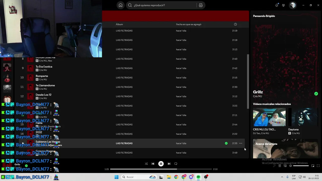The image size is (322, 181).
Task: Open the CRIS MJ | DJ TAO video thumbnail
Action: [x=269, y=117]
